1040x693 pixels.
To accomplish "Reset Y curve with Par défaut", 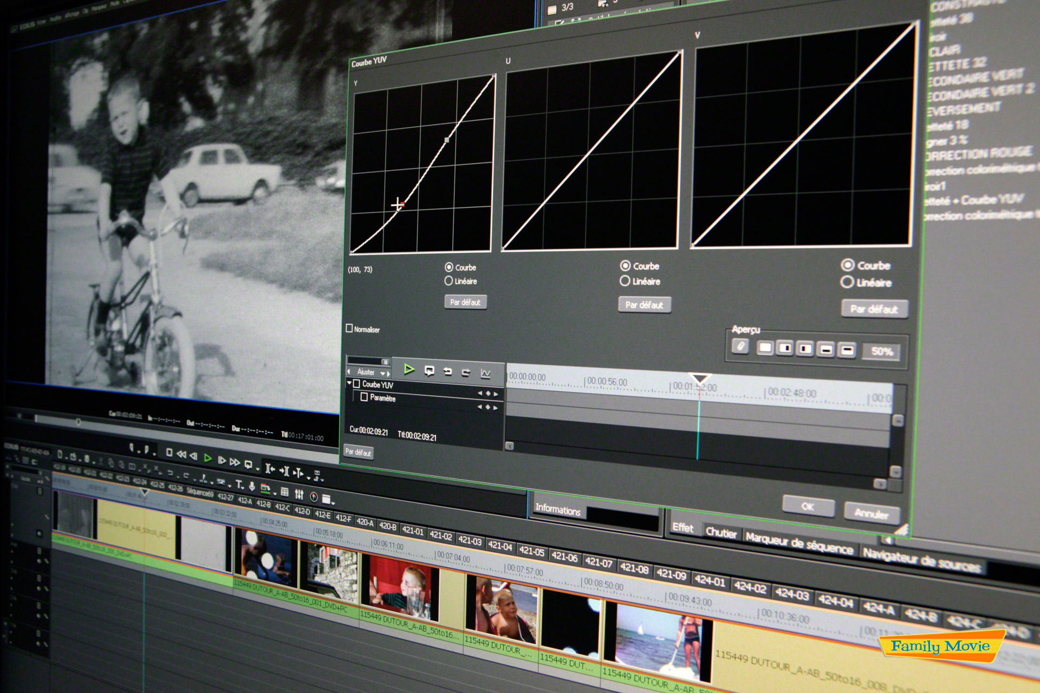I will (x=465, y=302).
